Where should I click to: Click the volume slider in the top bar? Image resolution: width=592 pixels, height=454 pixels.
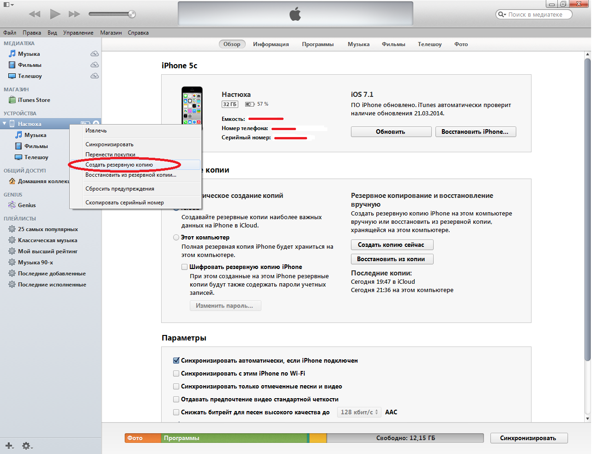(112, 14)
